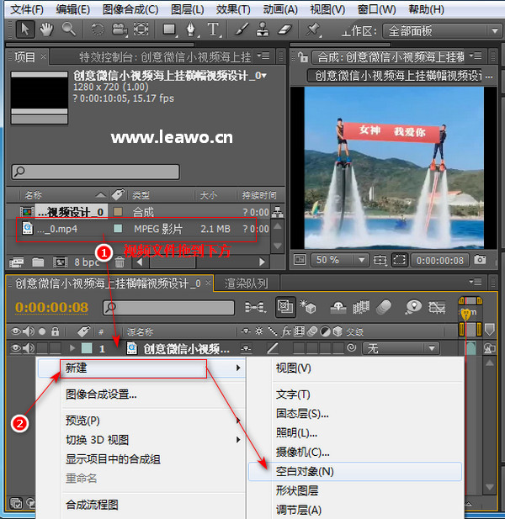Click the trash delete icon in project panel
The width and height of the screenshot is (505, 519).
pyautogui.click(x=120, y=262)
